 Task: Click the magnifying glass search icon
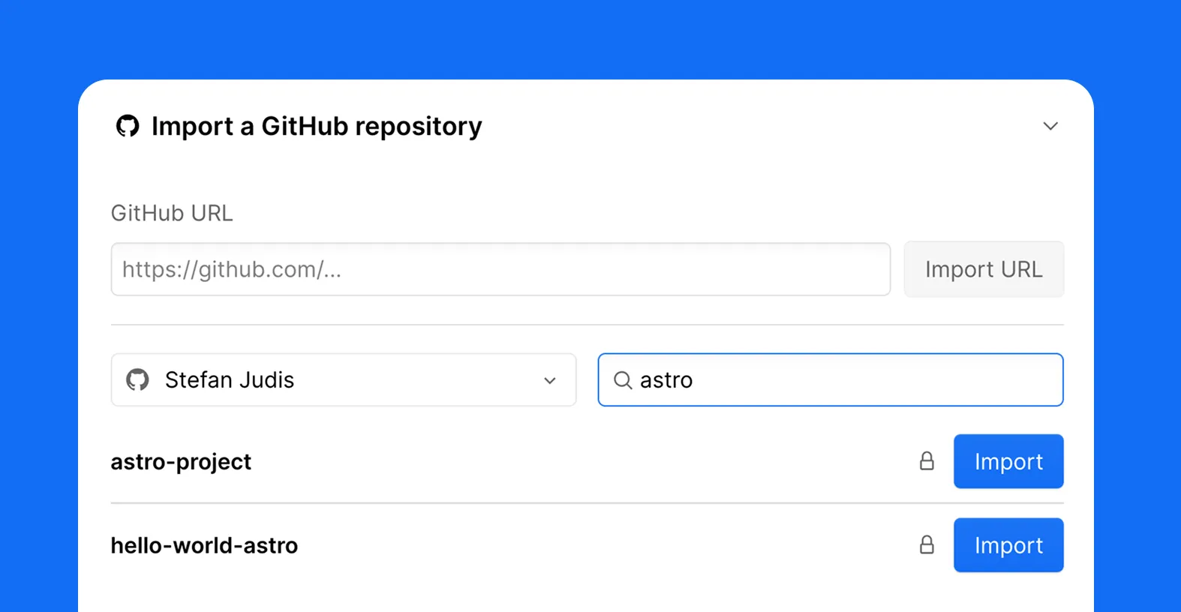click(x=623, y=380)
